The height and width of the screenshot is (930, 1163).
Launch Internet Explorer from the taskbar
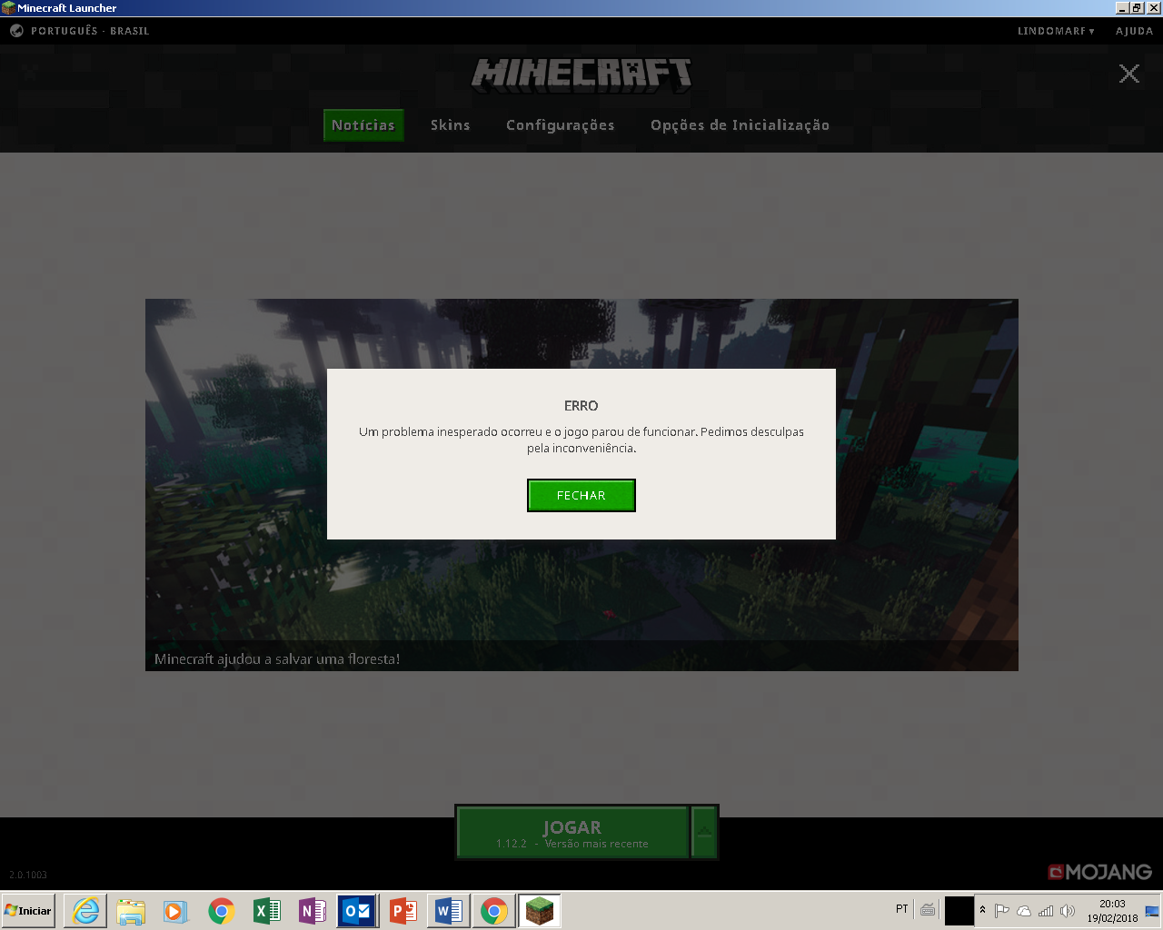[x=85, y=911]
